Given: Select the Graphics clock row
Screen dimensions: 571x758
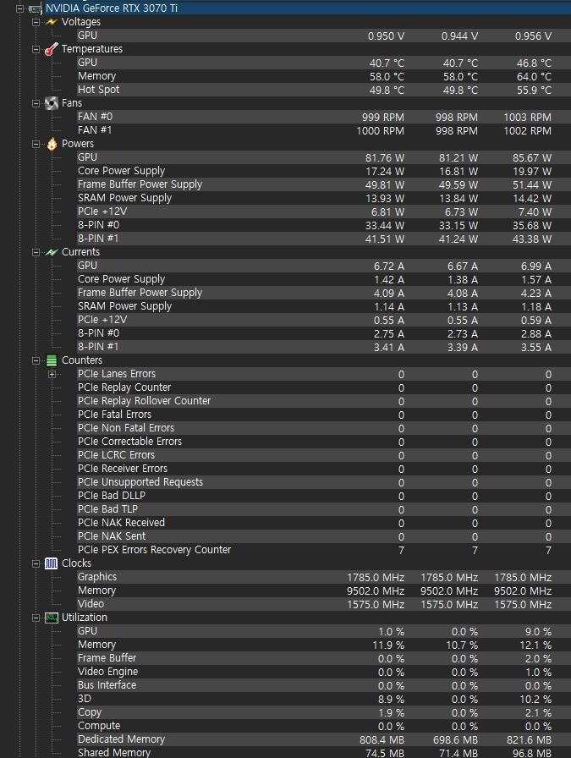Looking at the screenshot, I should point(323,577).
